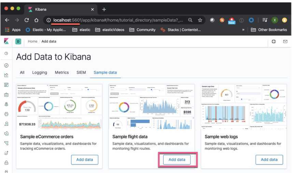Open Dashboard icon in sidebar
This screenshot has height=173, width=292.
click(6, 85)
